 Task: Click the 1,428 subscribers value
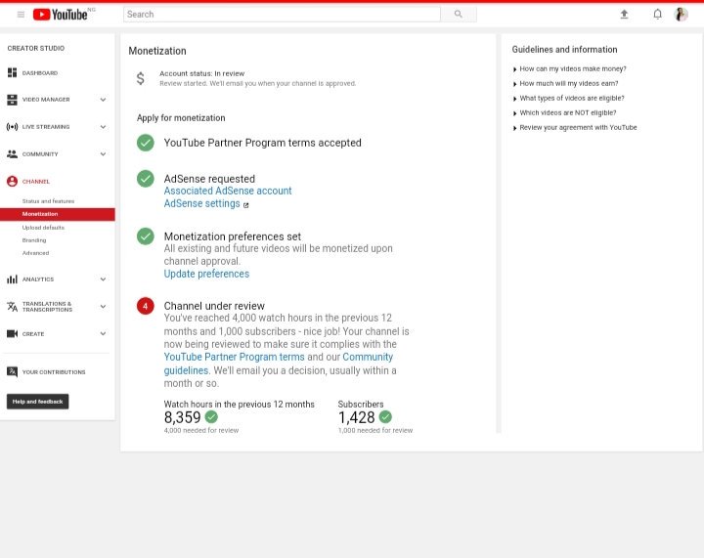tap(357, 417)
